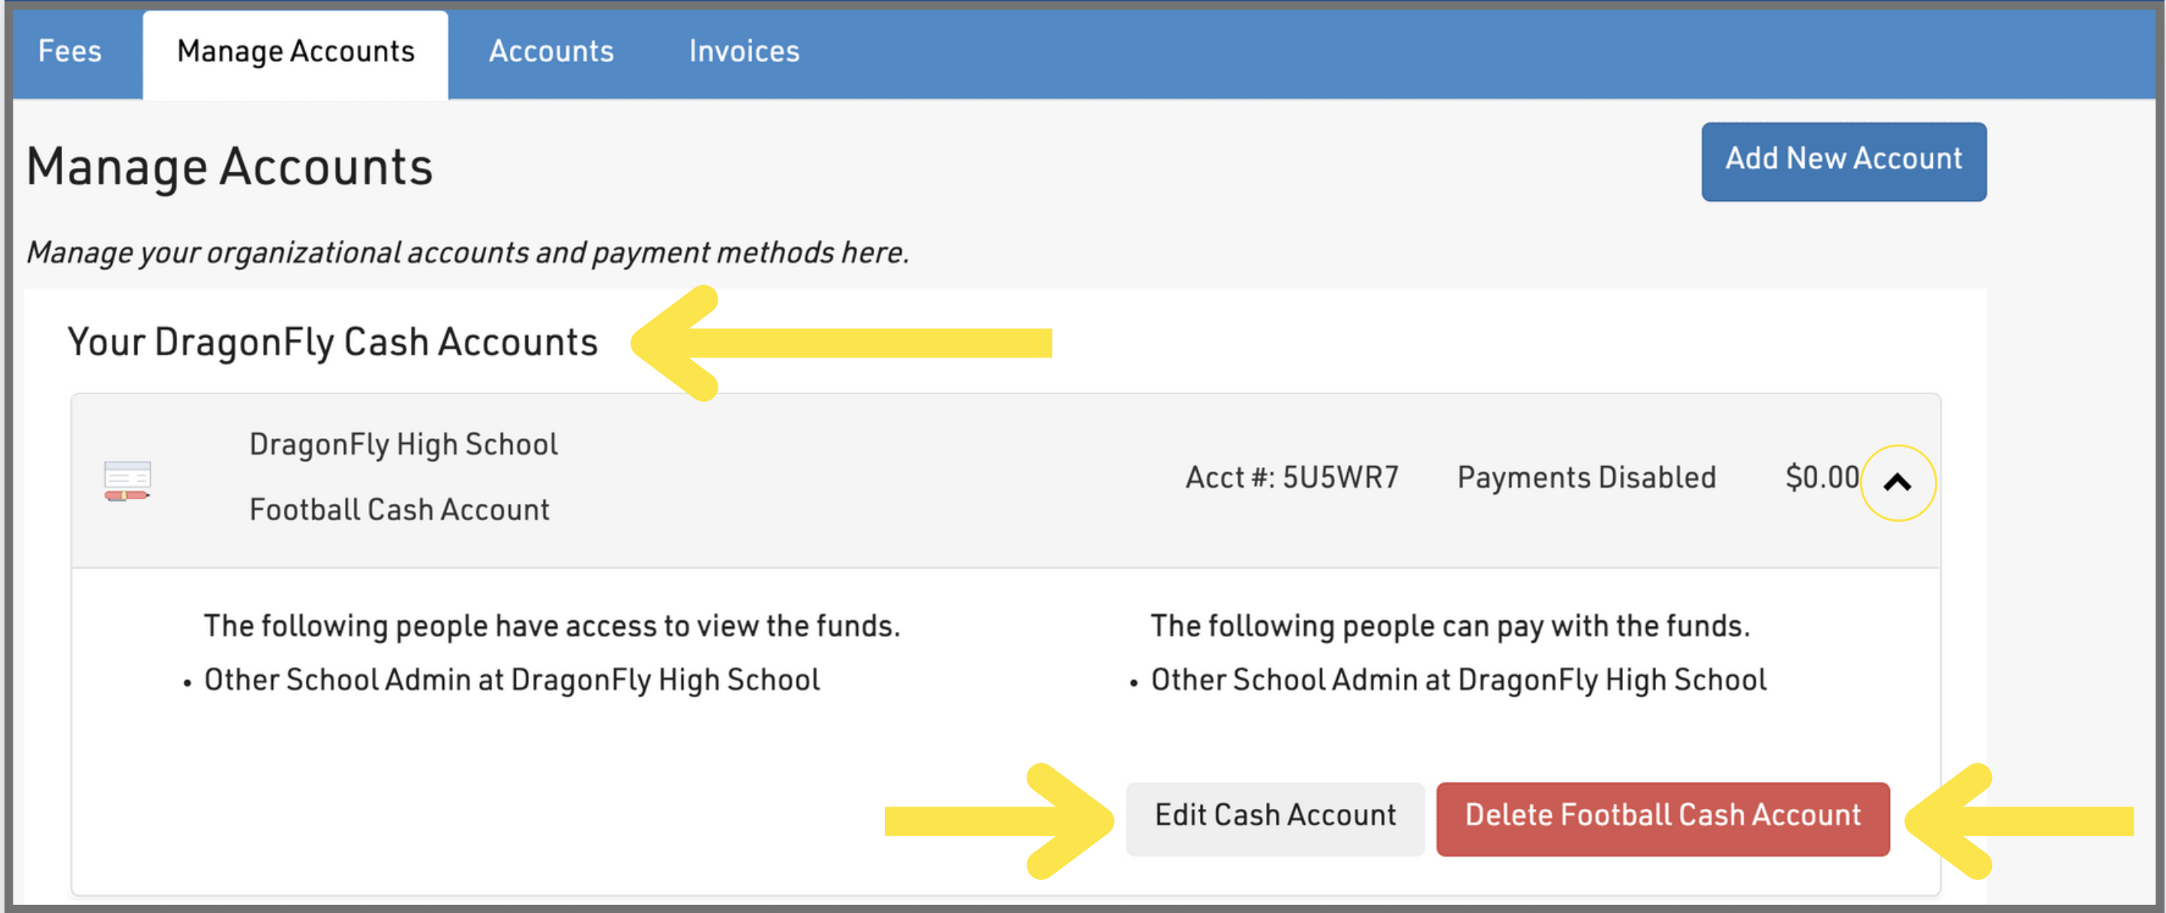Screen dimensions: 2166x913
Task: Click the Payments Disabled status
Action: coord(1585,477)
